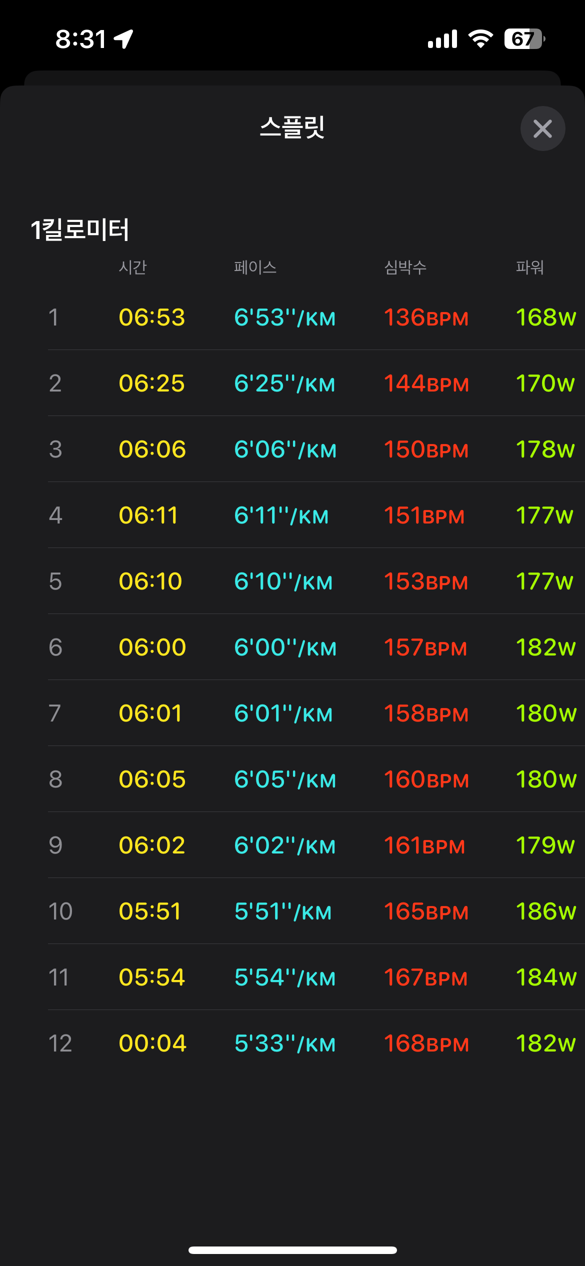
Task: Select the 6'25''/KM pace in split 2
Action: click(x=284, y=383)
